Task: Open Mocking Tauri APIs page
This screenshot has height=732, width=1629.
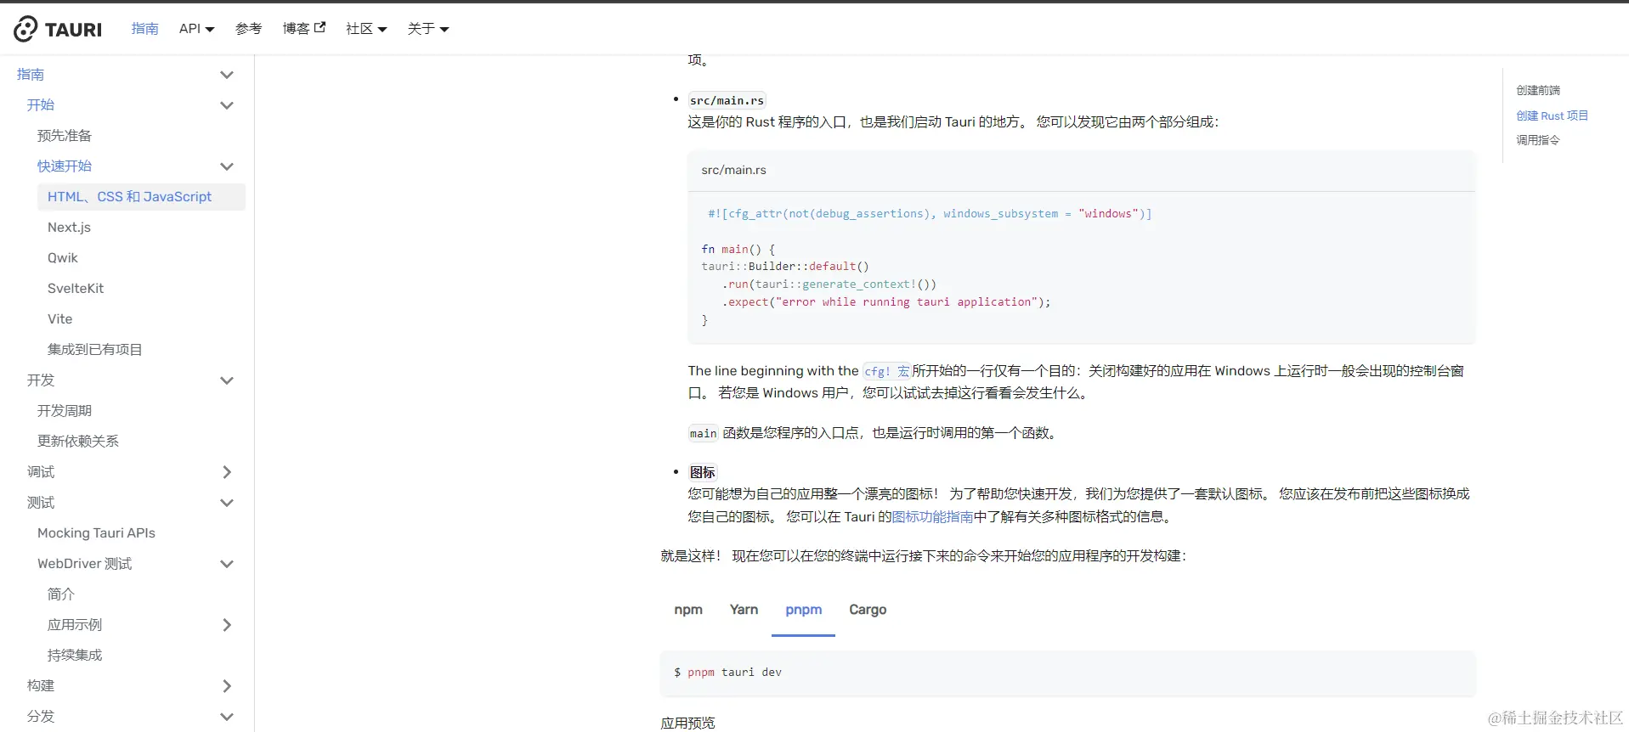Action: tap(96, 533)
